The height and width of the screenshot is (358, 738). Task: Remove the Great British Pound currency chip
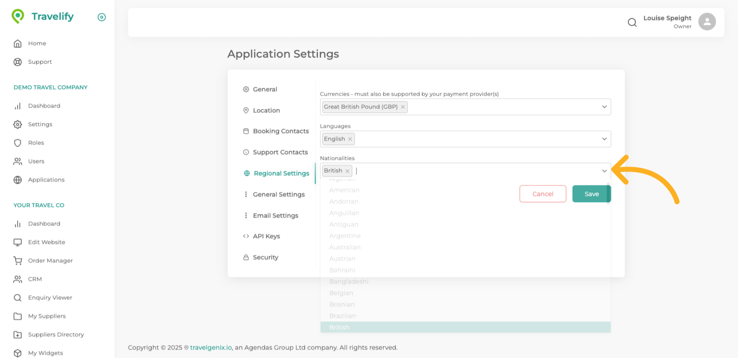coord(402,107)
